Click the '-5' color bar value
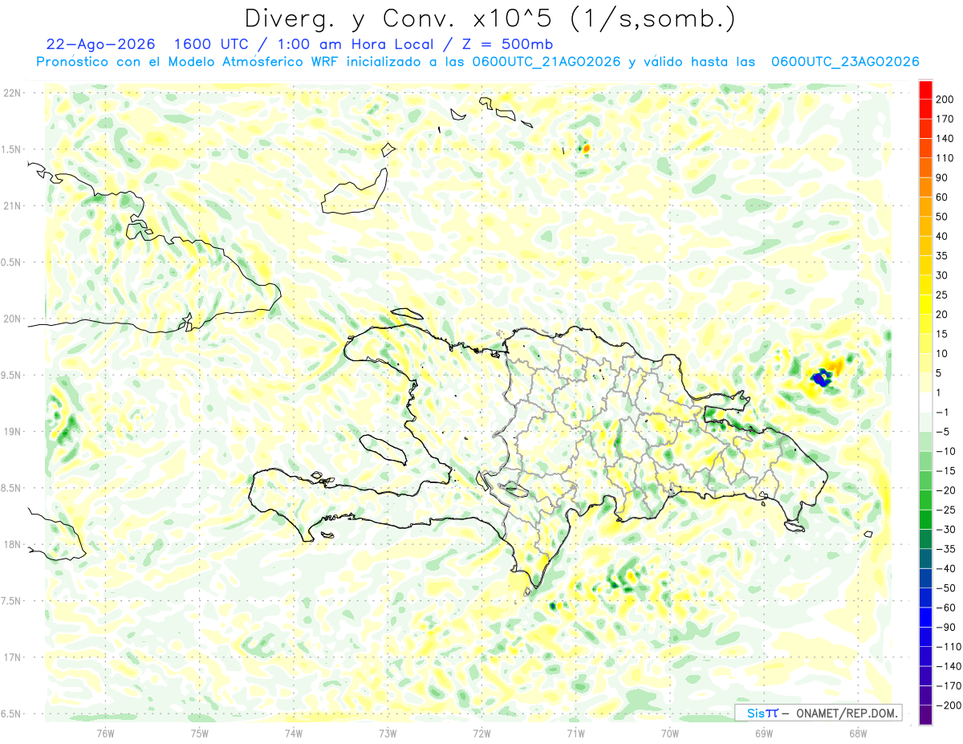 (944, 432)
